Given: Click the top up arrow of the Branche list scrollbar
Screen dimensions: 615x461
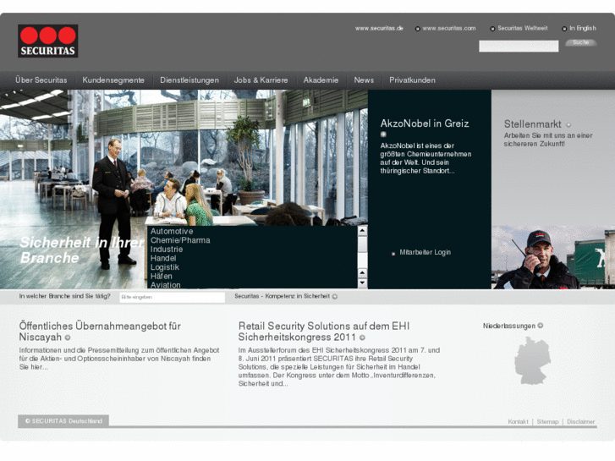Looking at the screenshot, I should point(362,231).
